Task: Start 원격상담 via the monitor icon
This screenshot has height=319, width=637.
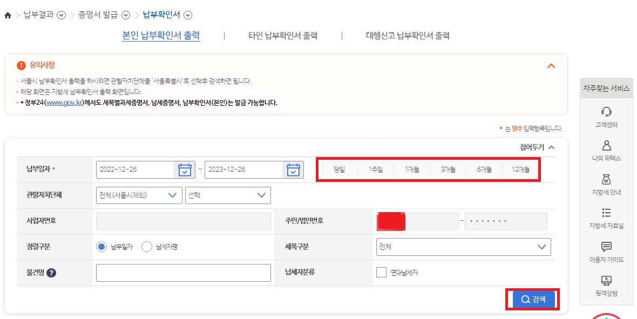Action: point(607,281)
